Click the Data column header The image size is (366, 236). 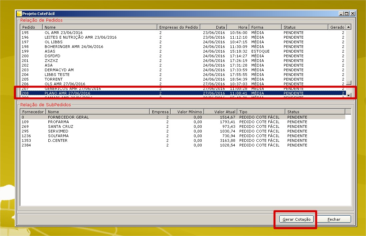click(x=213, y=27)
